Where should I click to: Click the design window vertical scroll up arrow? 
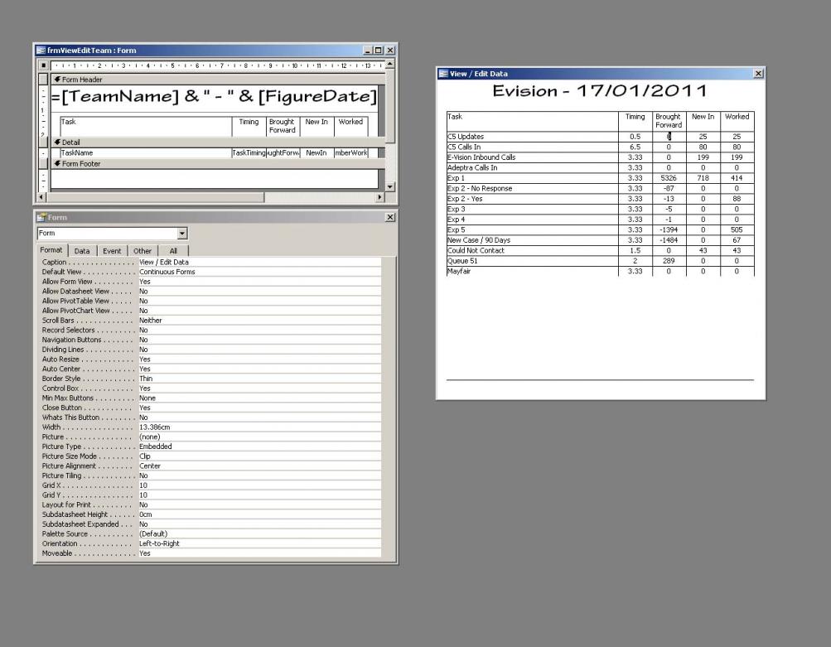[390, 64]
